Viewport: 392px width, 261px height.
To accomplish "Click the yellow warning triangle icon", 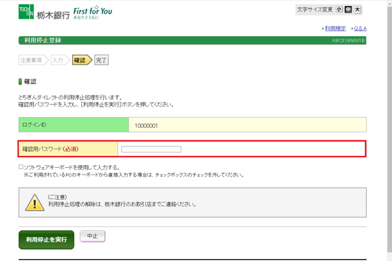I will coord(35,202).
